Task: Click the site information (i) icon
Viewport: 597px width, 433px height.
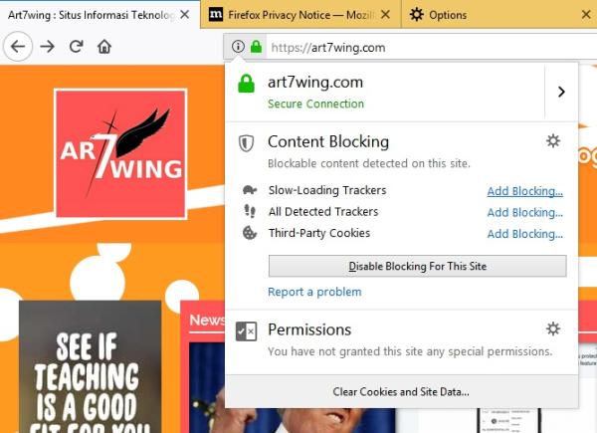Action: click(238, 47)
